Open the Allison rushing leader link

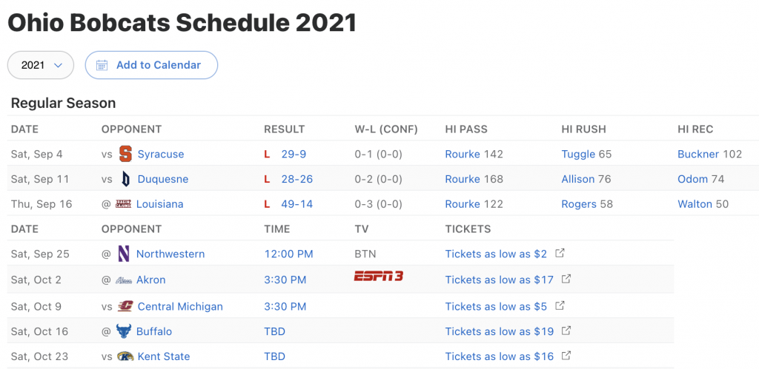(x=577, y=179)
